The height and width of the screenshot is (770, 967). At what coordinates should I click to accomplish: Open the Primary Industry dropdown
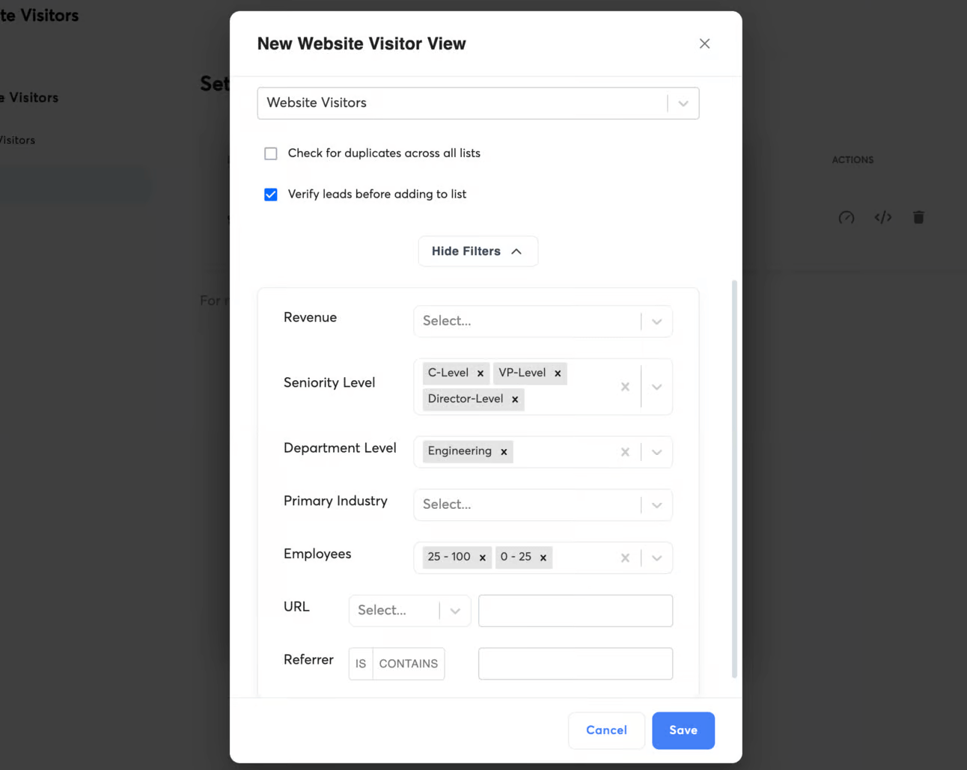coord(543,505)
